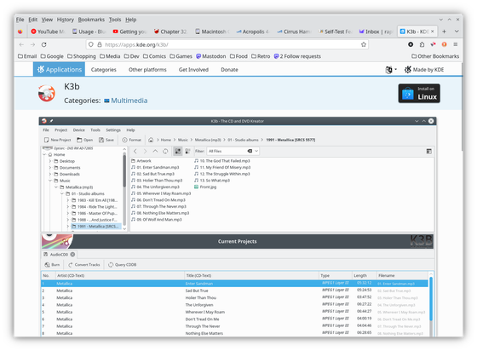
Task: Collapse the Music folder in tree
Action: tap(50, 181)
